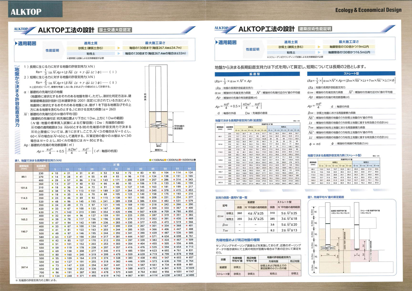Viewport: 412px width, 291px height.
Task: Click column header '60' in Table 1
Action: coord(190,169)
